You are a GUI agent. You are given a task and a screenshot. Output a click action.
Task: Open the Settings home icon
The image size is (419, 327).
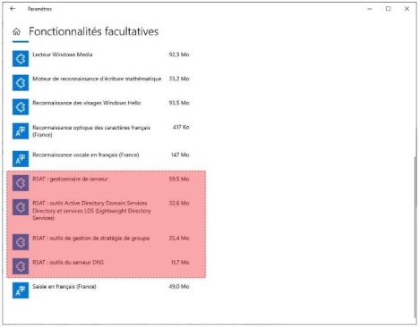[16, 31]
